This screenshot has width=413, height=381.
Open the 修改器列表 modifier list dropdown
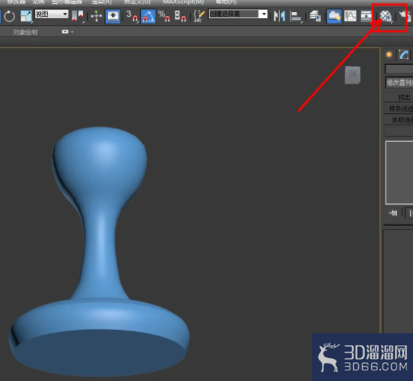point(399,82)
